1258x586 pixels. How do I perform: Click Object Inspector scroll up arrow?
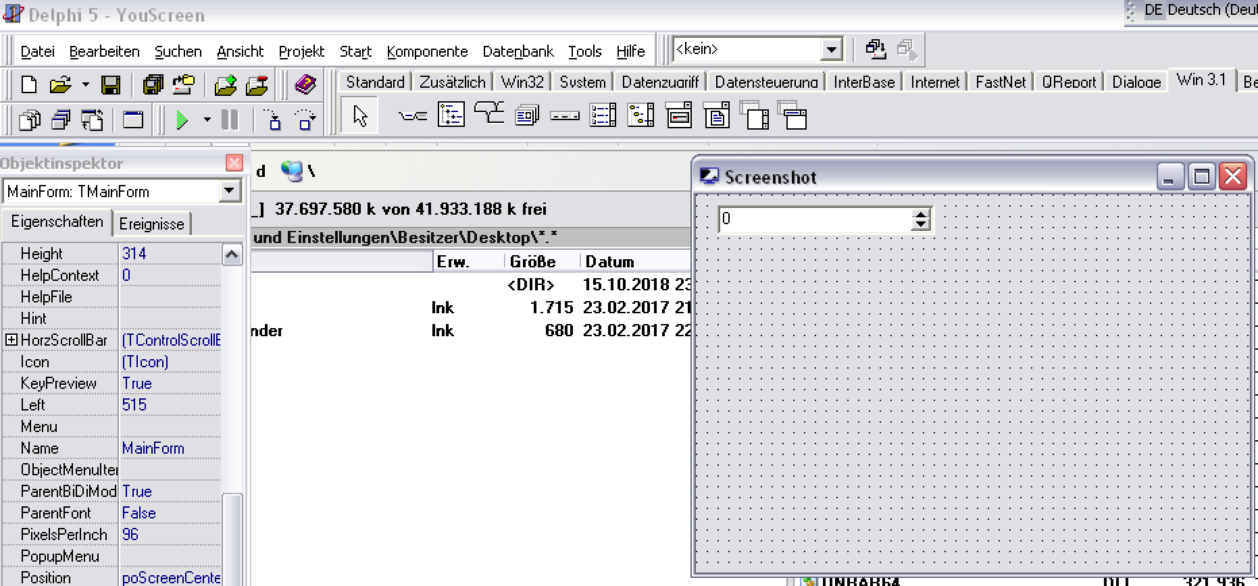(232, 255)
